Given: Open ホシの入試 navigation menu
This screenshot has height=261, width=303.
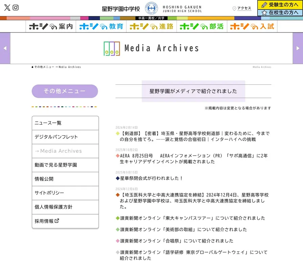Looking at the screenshot, I should [x=252, y=26].
